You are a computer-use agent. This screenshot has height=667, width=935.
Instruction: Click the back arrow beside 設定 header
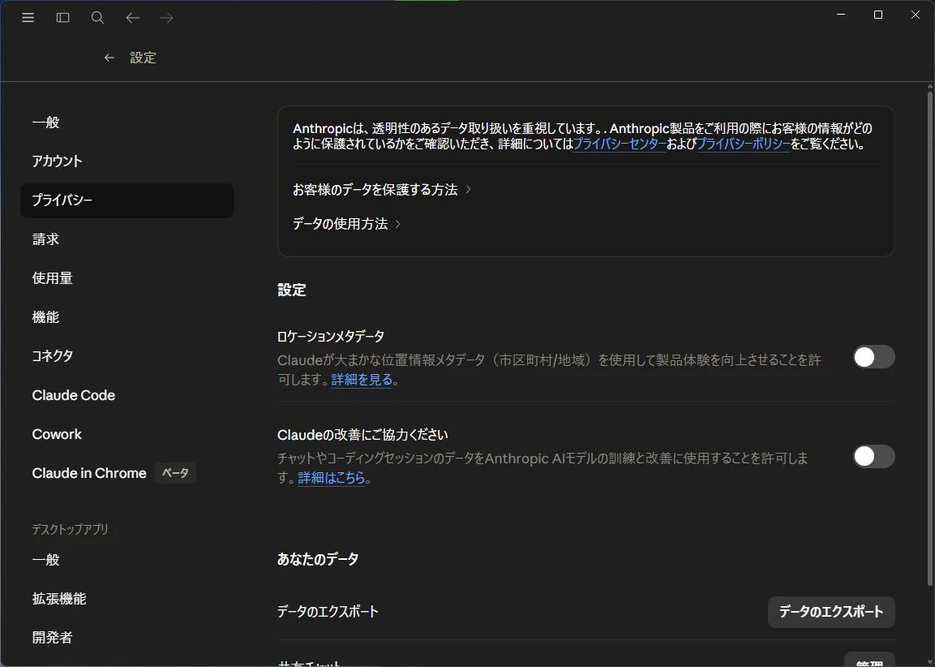point(109,58)
